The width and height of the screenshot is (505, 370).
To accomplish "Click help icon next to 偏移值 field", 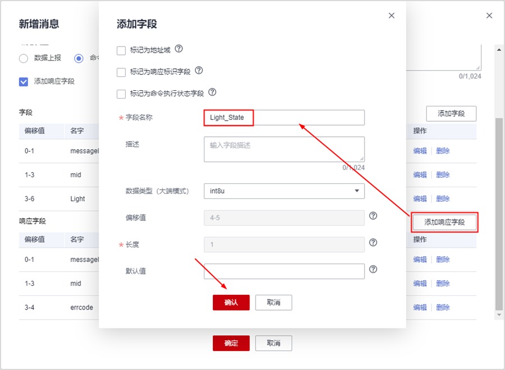I will point(373,216).
